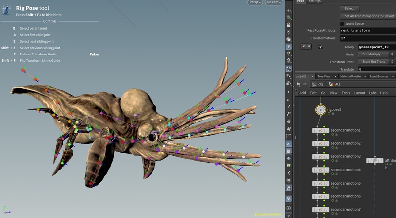This screenshot has height=218, width=396.
Task: Select the secondarymotion4 node
Action: pos(321,170)
